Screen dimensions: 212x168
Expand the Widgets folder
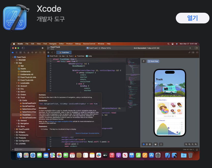tap(15, 132)
